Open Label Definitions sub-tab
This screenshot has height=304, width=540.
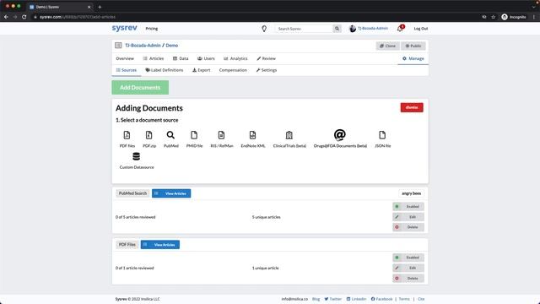click(165, 70)
